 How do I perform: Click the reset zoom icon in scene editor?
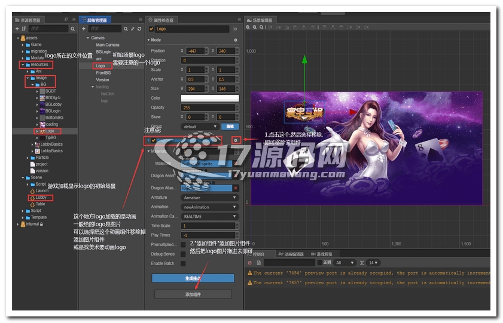click(262, 27)
